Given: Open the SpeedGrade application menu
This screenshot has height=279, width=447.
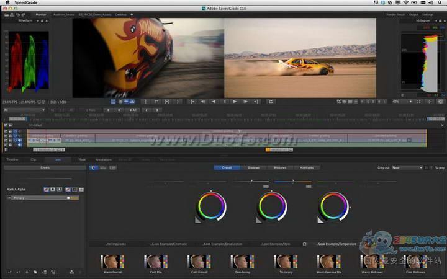Looking at the screenshot, I should [25, 2].
